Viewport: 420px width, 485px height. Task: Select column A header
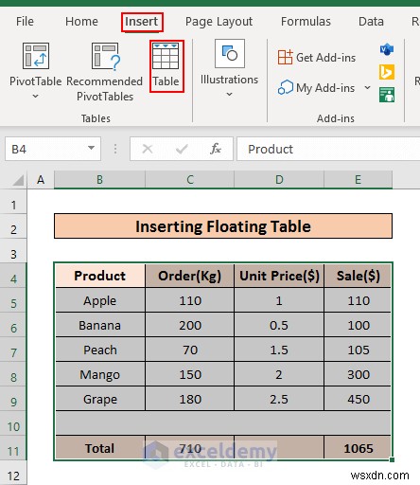pos(41,180)
